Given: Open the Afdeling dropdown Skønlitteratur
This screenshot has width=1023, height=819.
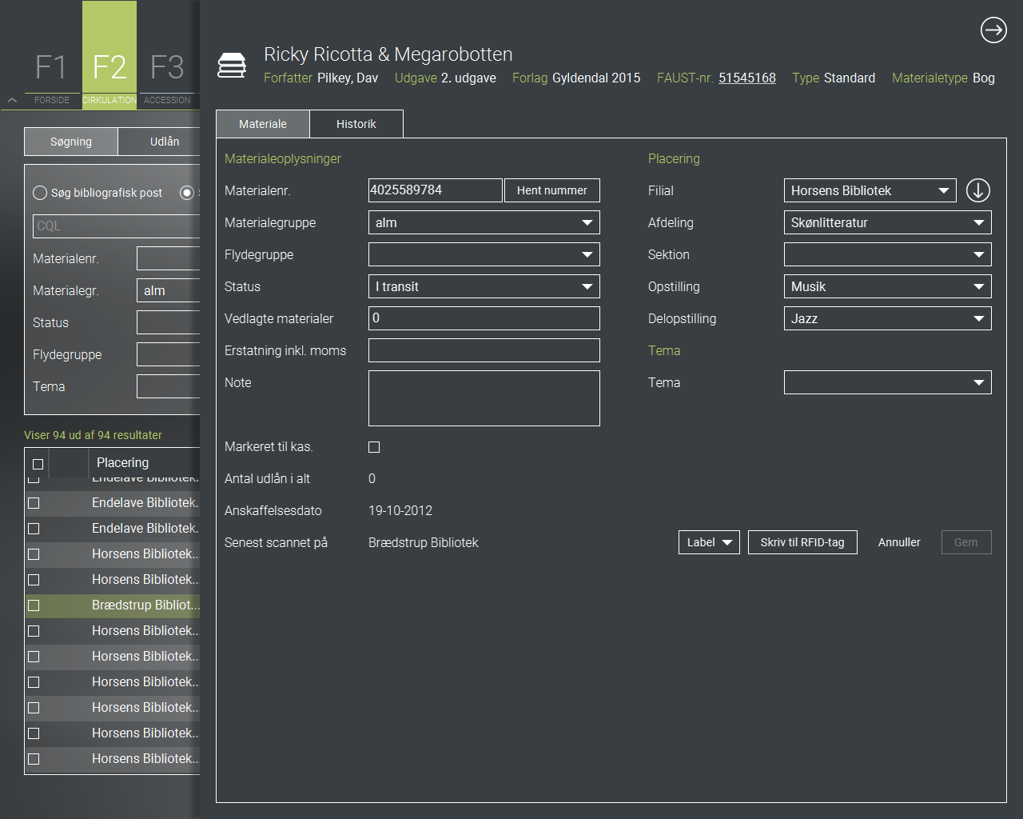Looking at the screenshot, I should coord(888,222).
